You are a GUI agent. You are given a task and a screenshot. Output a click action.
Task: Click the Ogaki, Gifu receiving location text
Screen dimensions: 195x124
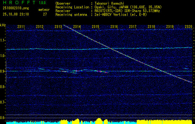click(x=130, y=7)
